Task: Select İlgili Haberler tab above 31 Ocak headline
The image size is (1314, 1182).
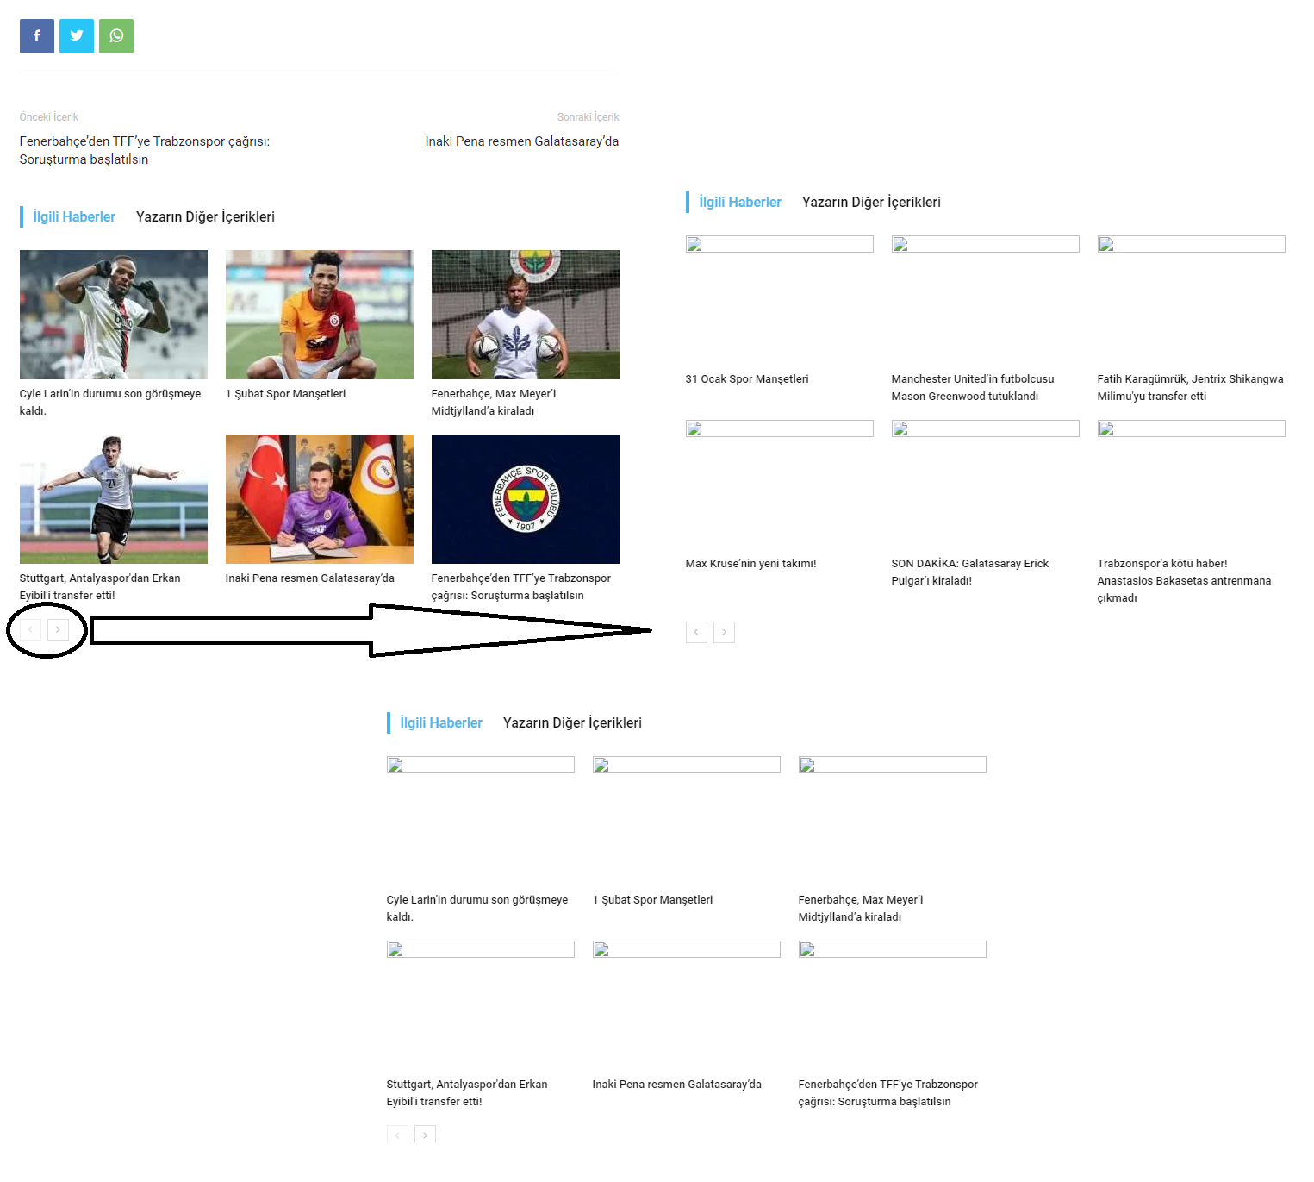Action: point(740,202)
